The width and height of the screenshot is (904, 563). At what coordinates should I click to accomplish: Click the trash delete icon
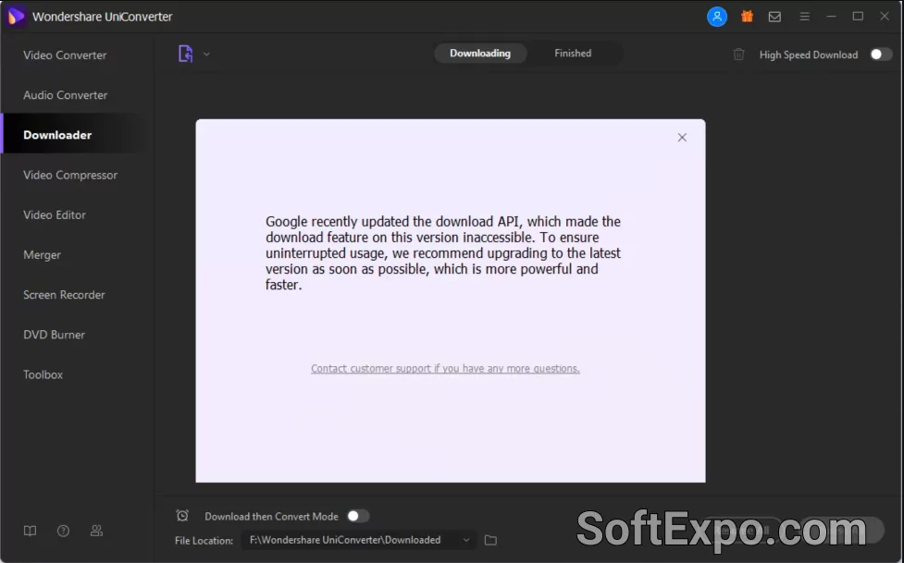(x=738, y=55)
